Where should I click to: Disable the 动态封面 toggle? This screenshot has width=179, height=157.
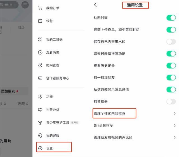coord(171,18)
